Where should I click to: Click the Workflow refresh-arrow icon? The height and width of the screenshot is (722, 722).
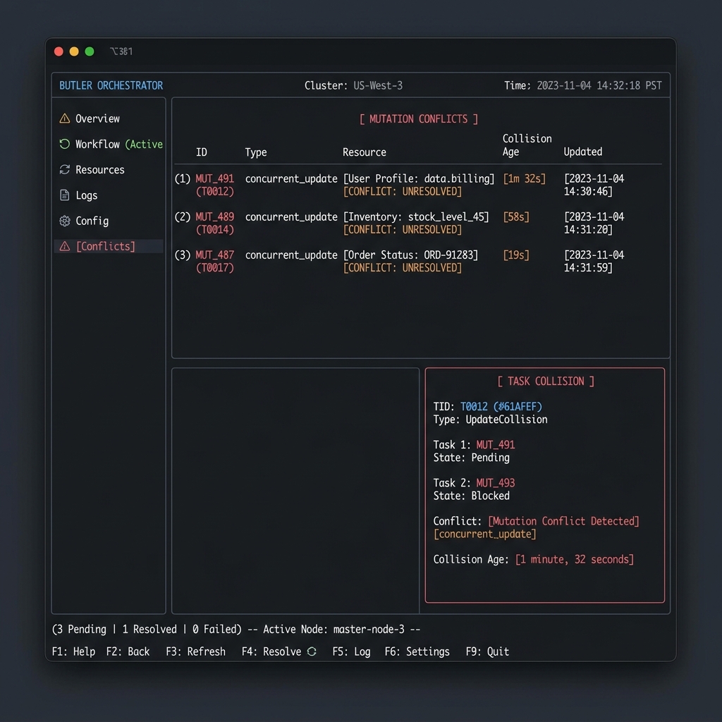pyautogui.click(x=65, y=144)
